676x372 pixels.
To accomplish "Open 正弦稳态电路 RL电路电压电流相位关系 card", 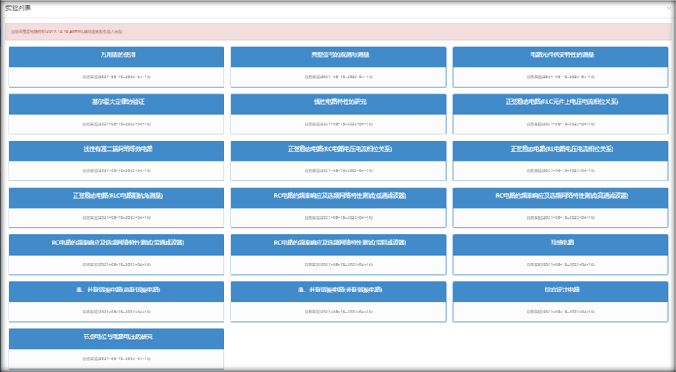I will 560,148.
